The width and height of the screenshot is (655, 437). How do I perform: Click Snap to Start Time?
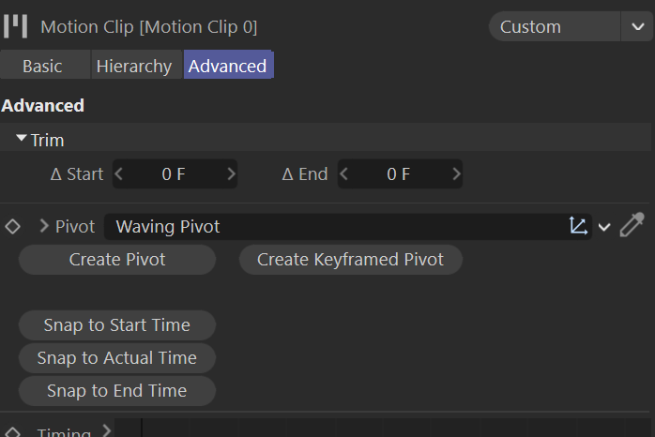point(116,325)
